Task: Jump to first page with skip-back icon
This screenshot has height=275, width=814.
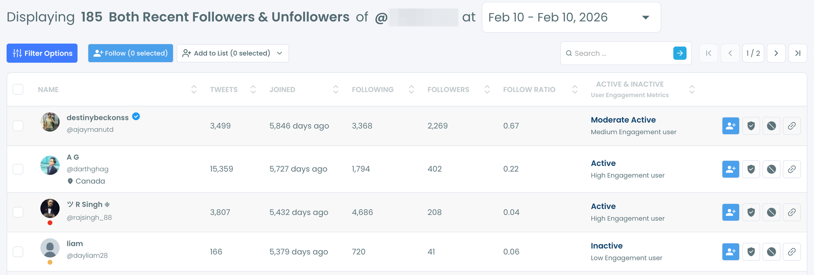Action: [x=709, y=53]
